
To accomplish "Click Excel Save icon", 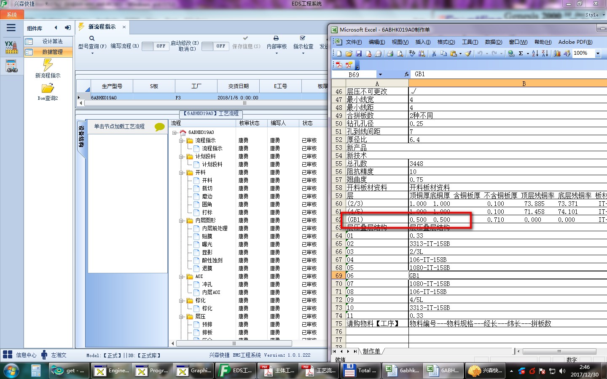I will pyautogui.click(x=359, y=53).
